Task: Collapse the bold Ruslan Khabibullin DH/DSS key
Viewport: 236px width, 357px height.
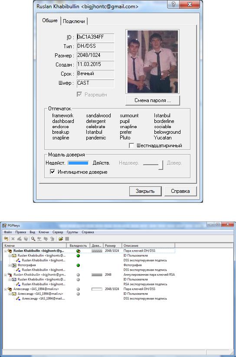Action: click(x=6, y=251)
